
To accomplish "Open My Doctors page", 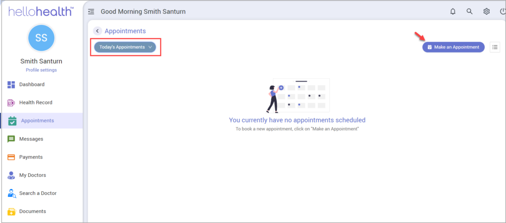I will [x=33, y=175].
